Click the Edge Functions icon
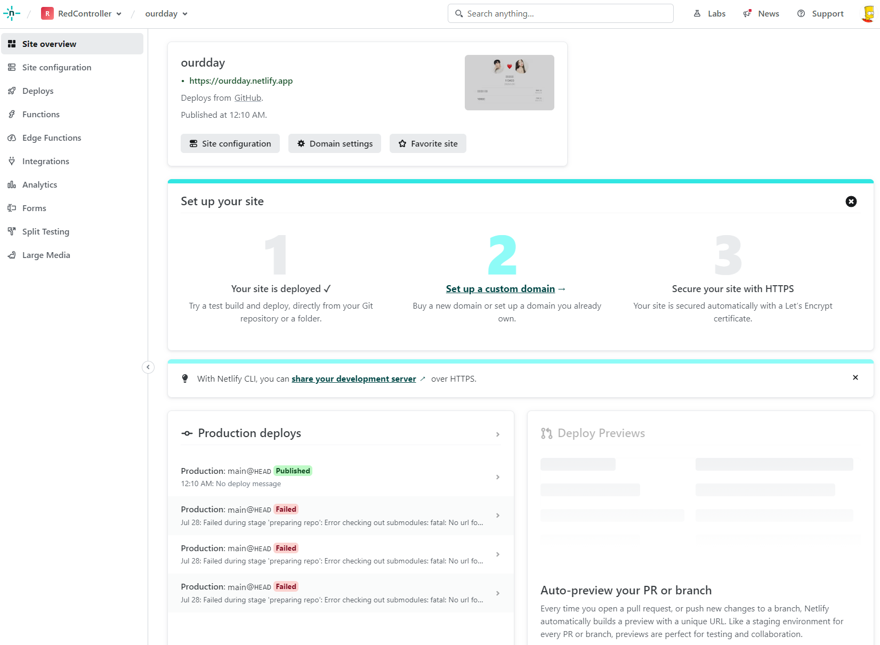Image resolution: width=880 pixels, height=645 pixels. (12, 138)
